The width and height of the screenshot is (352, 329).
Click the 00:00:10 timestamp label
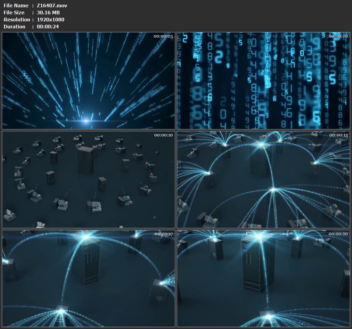coord(163,135)
